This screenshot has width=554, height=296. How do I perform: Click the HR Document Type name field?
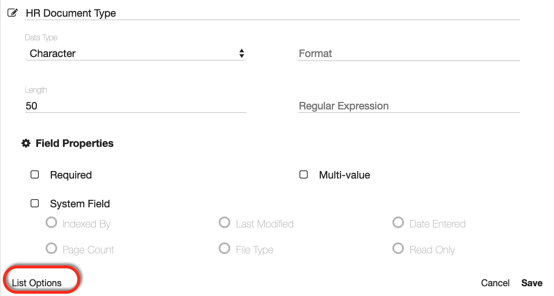tap(271, 13)
